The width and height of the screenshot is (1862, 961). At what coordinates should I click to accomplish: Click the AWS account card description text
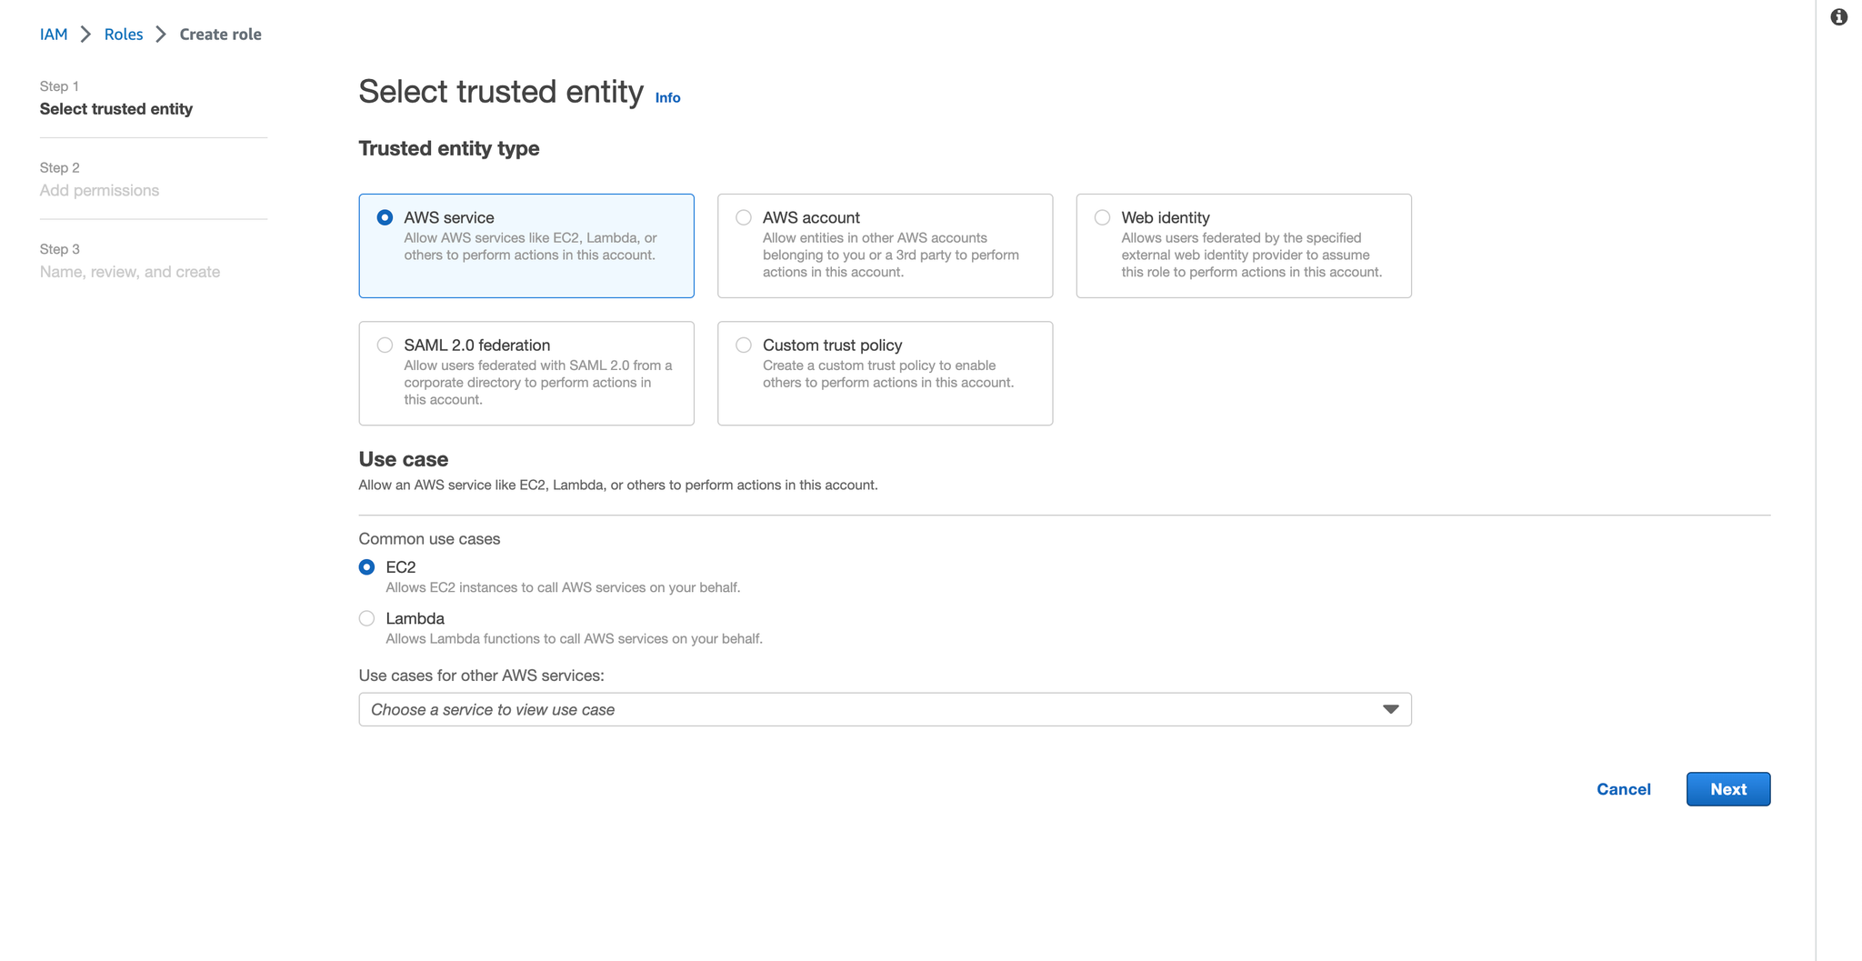[x=891, y=255]
